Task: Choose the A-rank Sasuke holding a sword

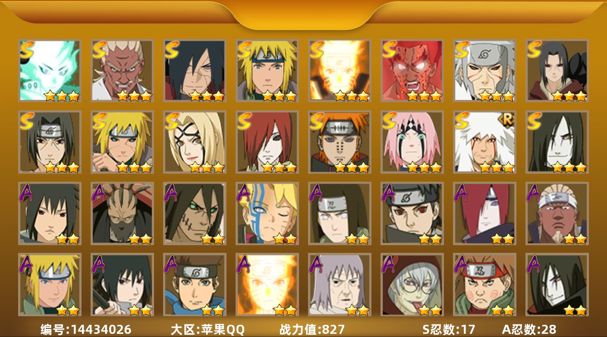Action: tap(122, 285)
